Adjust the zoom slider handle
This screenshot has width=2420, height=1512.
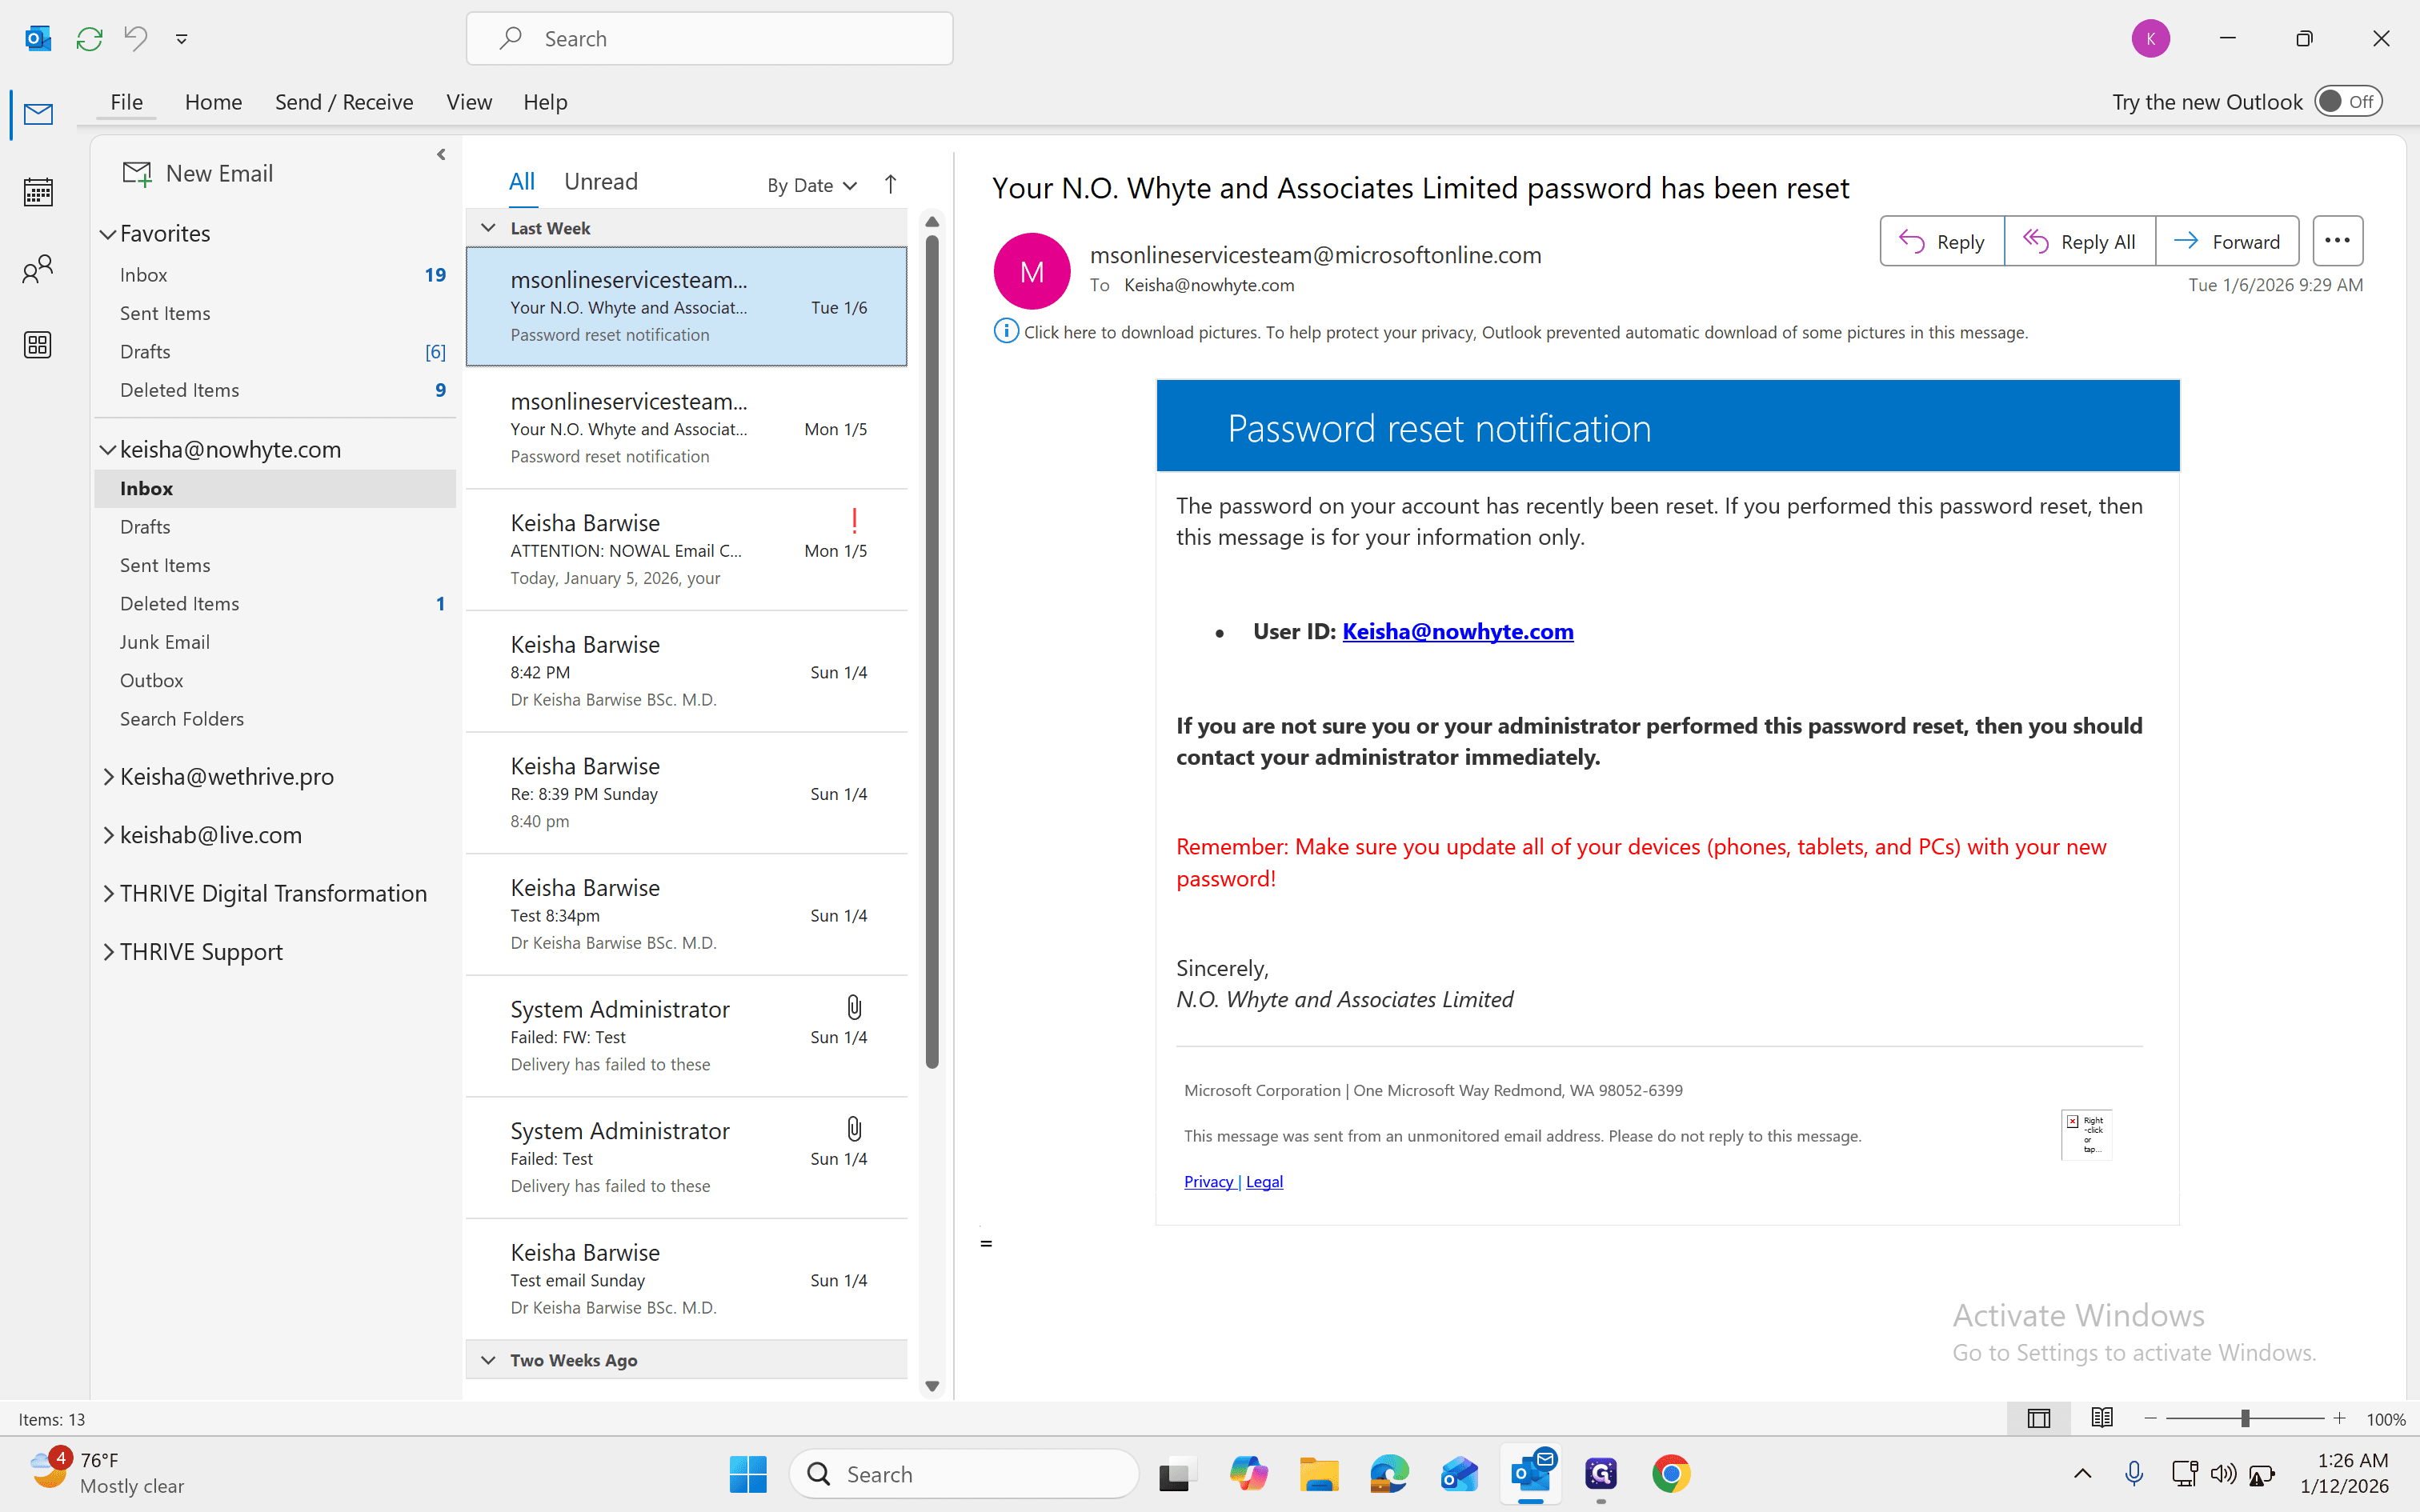(x=2245, y=1419)
